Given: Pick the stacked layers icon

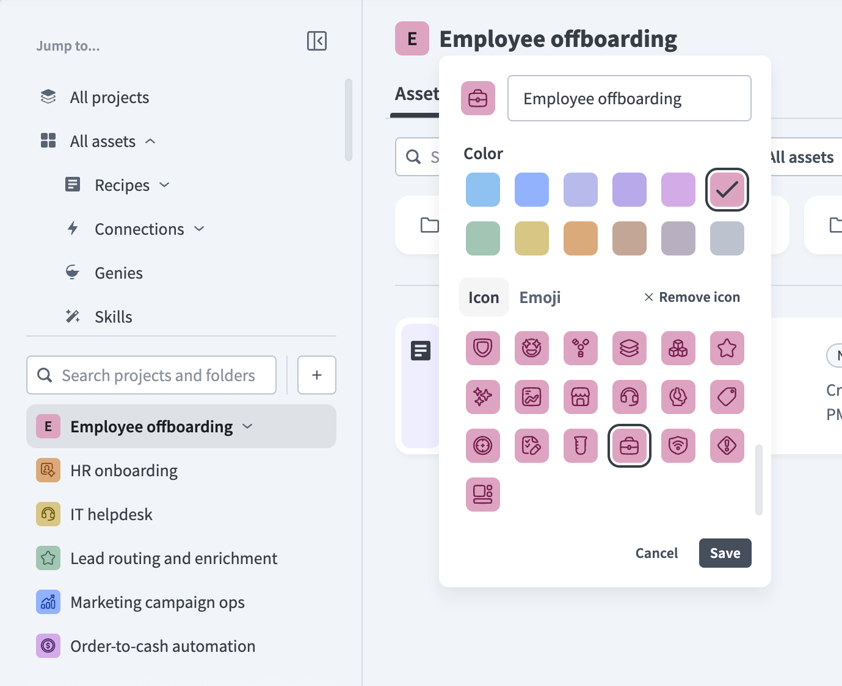Looking at the screenshot, I should pyautogui.click(x=629, y=348).
